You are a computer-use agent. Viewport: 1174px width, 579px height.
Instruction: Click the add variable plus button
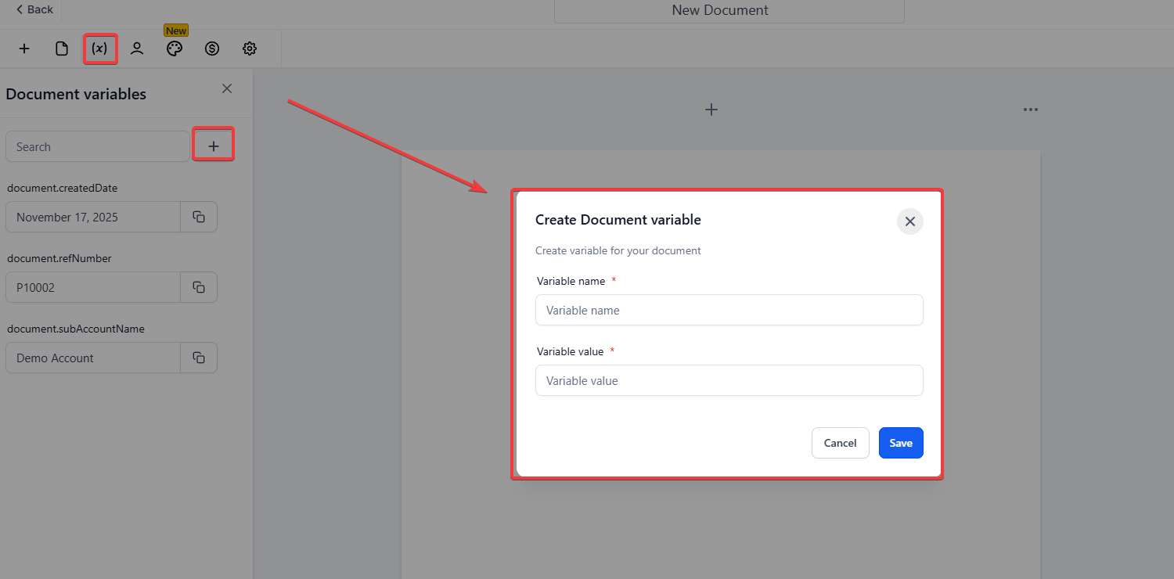[213, 146]
